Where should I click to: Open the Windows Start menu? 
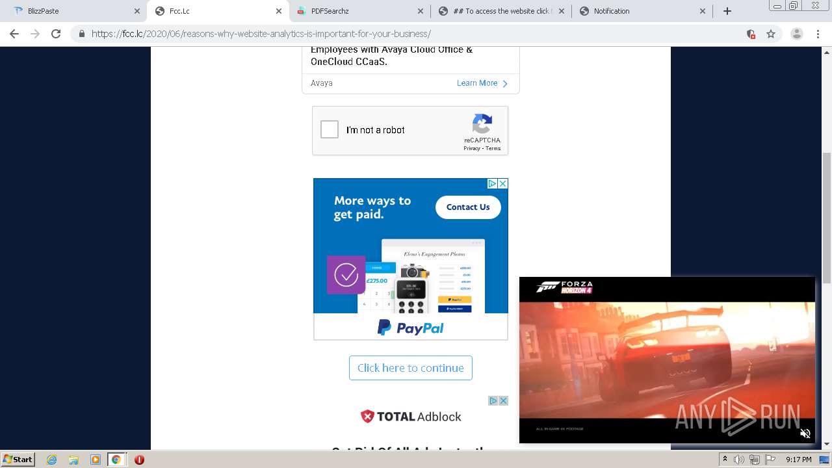pyautogui.click(x=18, y=459)
